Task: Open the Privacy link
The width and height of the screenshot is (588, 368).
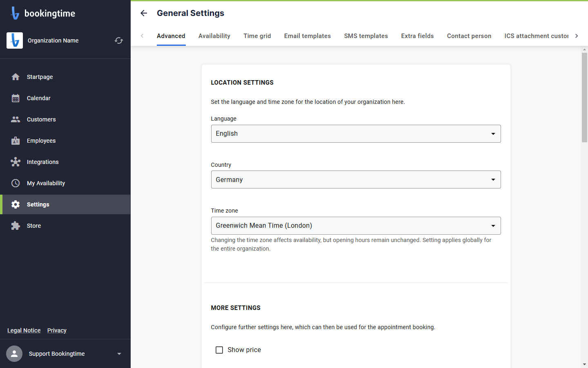Action: (57, 330)
